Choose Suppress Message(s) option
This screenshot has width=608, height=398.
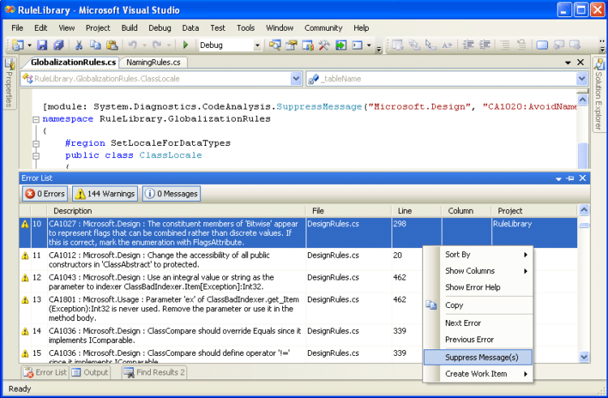(478, 357)
